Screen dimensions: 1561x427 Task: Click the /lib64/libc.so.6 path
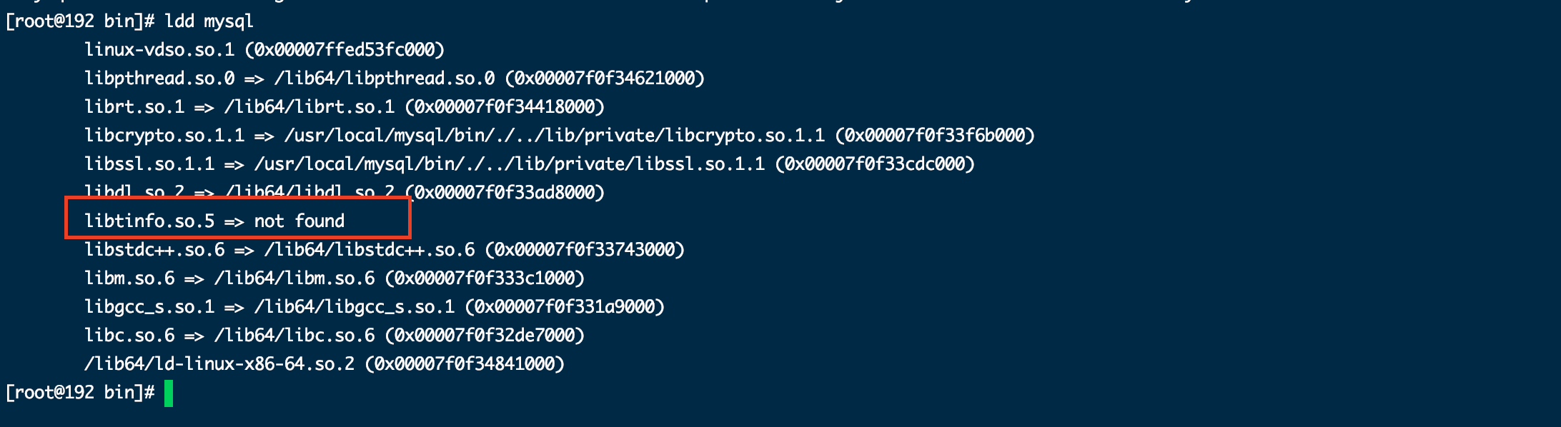tap(294, 336)
